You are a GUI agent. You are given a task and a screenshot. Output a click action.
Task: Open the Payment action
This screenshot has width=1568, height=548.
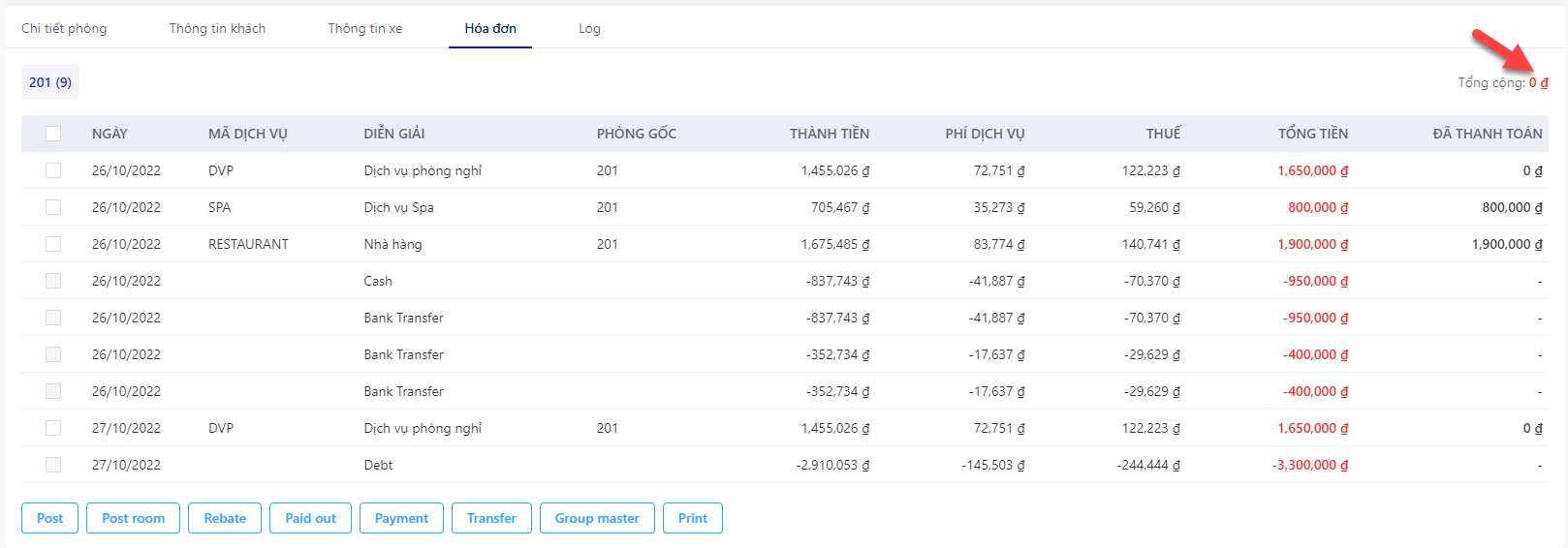pos(401,518)
